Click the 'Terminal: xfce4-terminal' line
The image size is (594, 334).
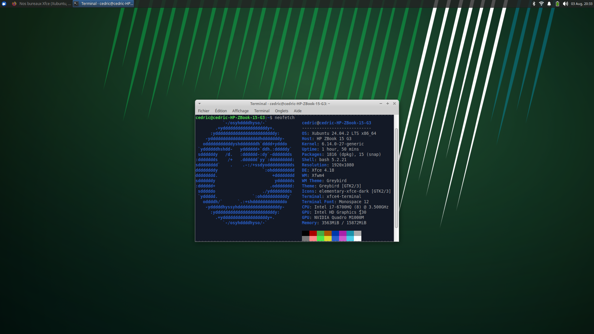pyautogui.click(x=332, y=197)
